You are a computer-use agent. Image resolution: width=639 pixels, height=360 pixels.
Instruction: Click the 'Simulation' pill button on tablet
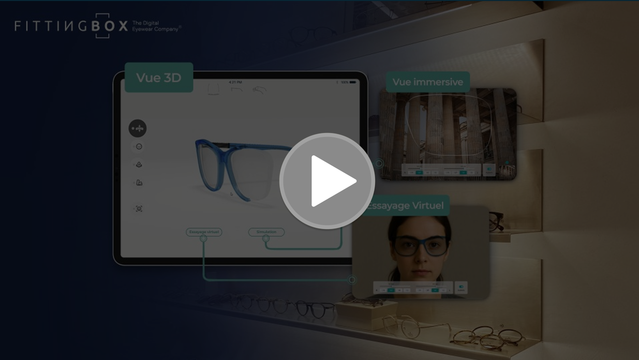point(266,232)
